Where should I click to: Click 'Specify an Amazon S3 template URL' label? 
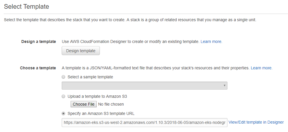101,113
